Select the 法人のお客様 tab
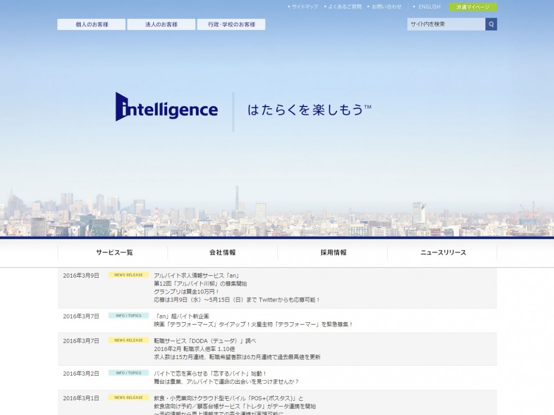The width and height of the screenshot is (554, 415). pos(161,24)
